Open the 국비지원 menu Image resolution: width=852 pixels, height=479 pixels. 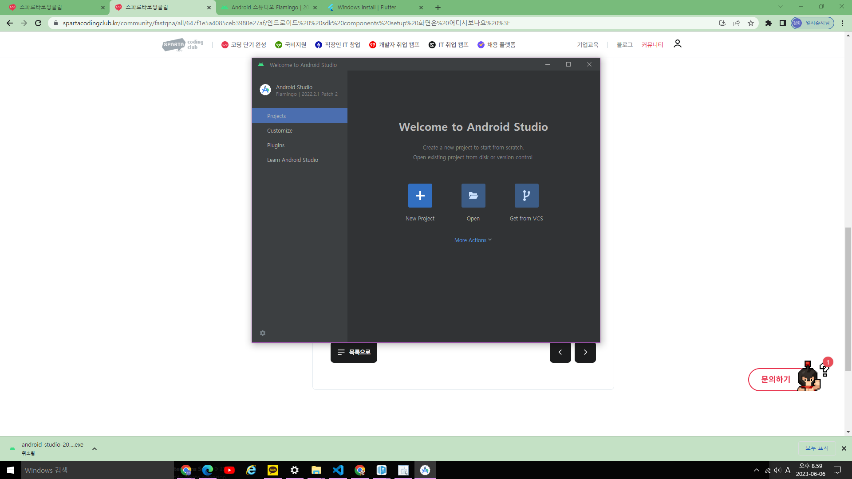pos(291,45)
